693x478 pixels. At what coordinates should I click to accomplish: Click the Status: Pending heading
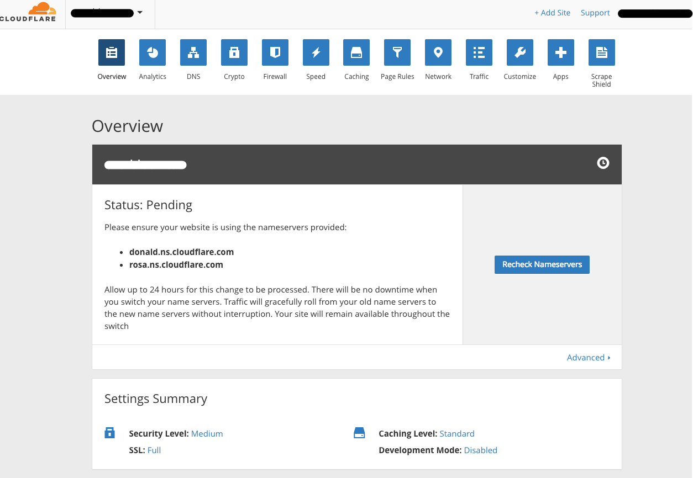(148, 205)
